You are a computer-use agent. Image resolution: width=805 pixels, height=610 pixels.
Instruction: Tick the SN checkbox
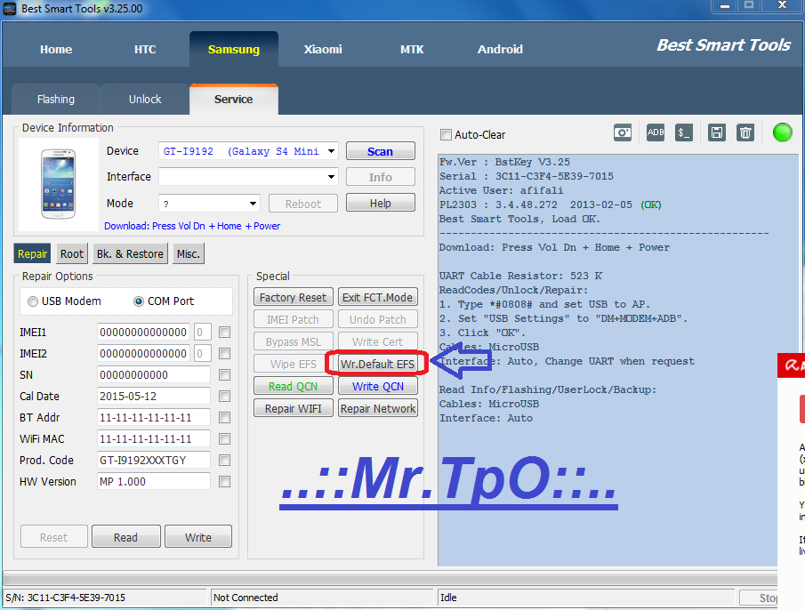224,375
